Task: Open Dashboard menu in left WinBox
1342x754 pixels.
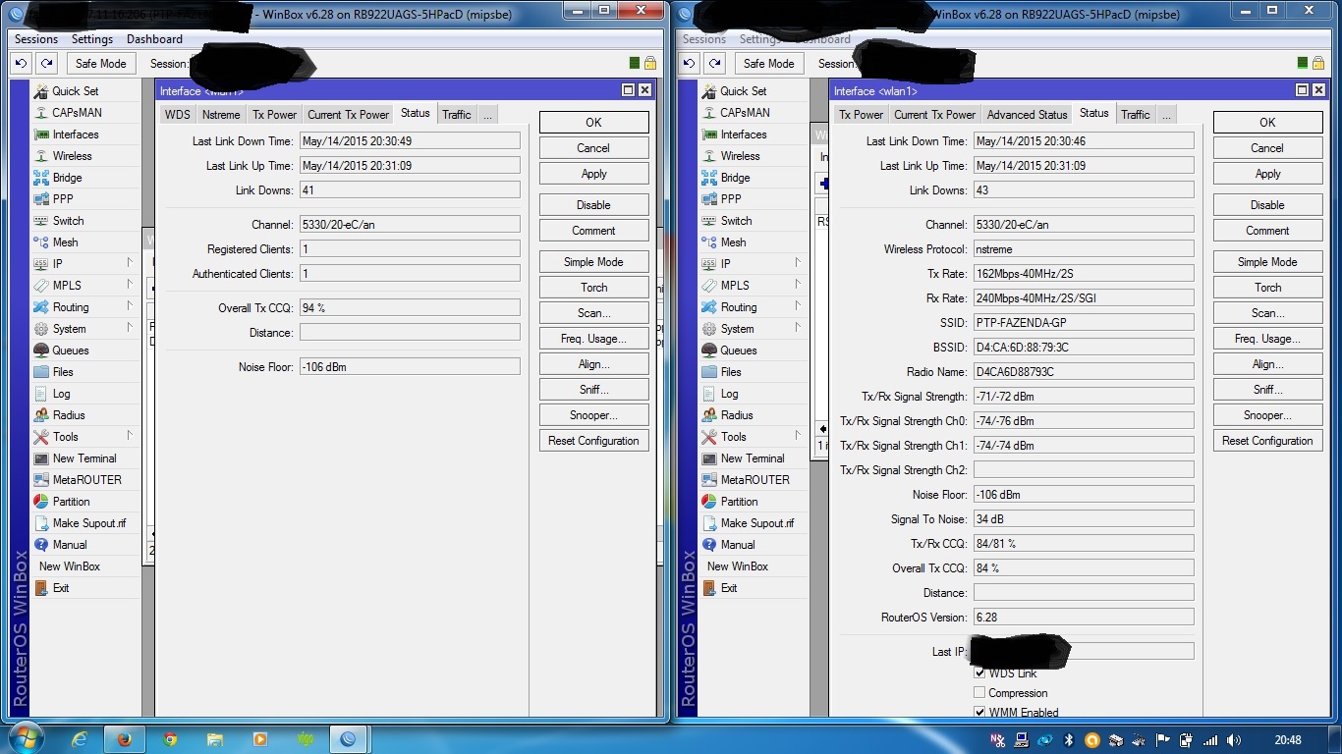Action: point(154,39)
